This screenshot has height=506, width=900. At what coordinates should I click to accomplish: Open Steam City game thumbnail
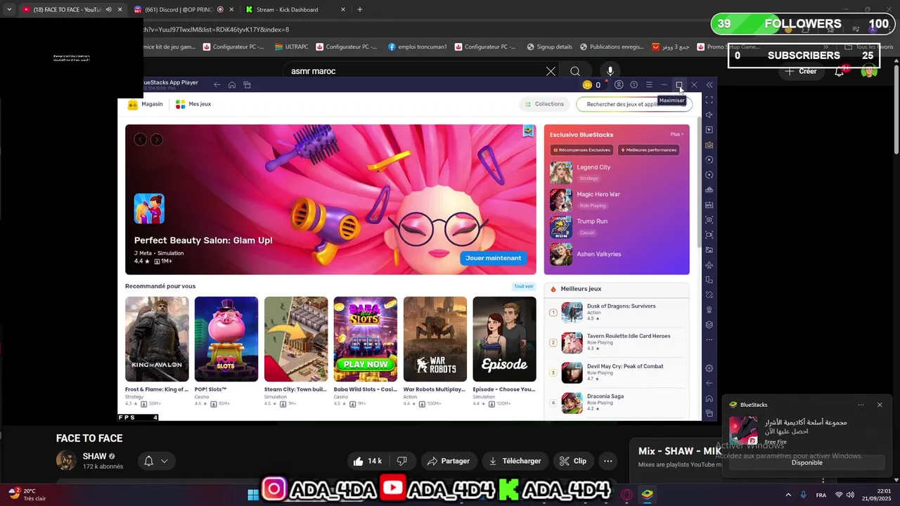point(296,339)
